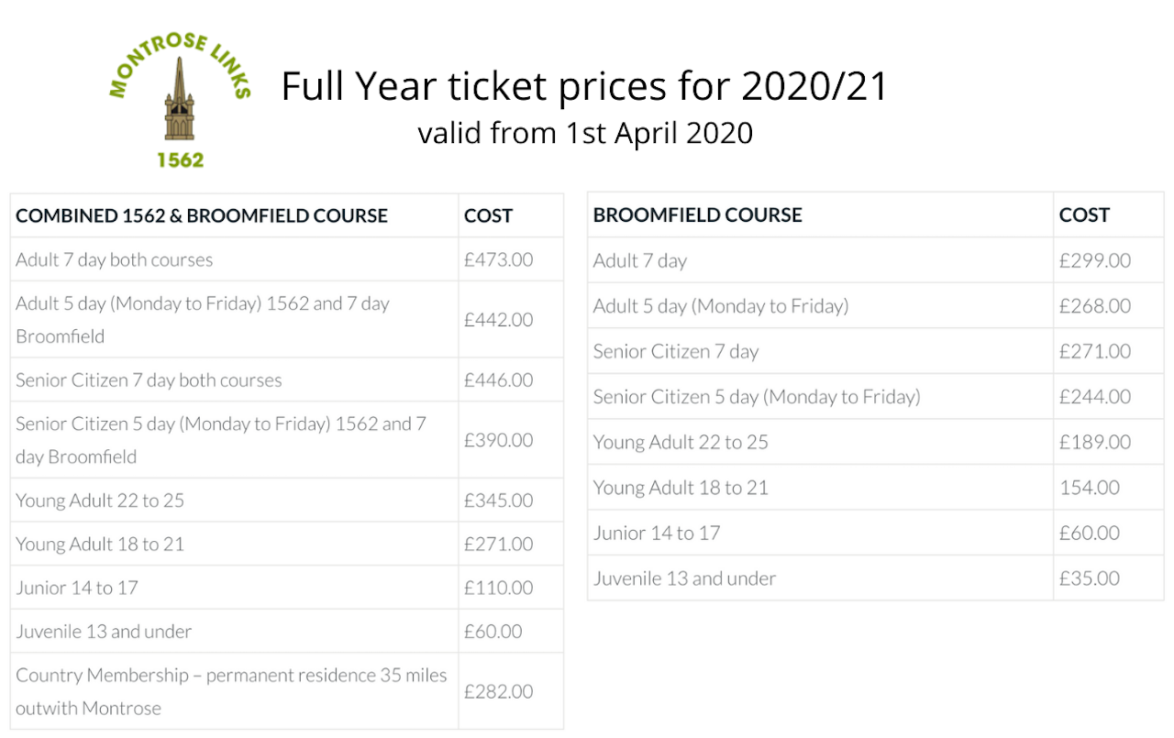
Task: Click the £473.00 price cell
Action: pos(498,259)
